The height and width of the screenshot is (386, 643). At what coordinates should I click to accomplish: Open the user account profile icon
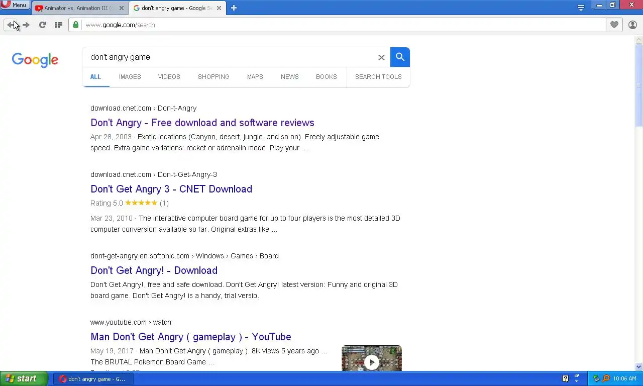coord(632,25)
